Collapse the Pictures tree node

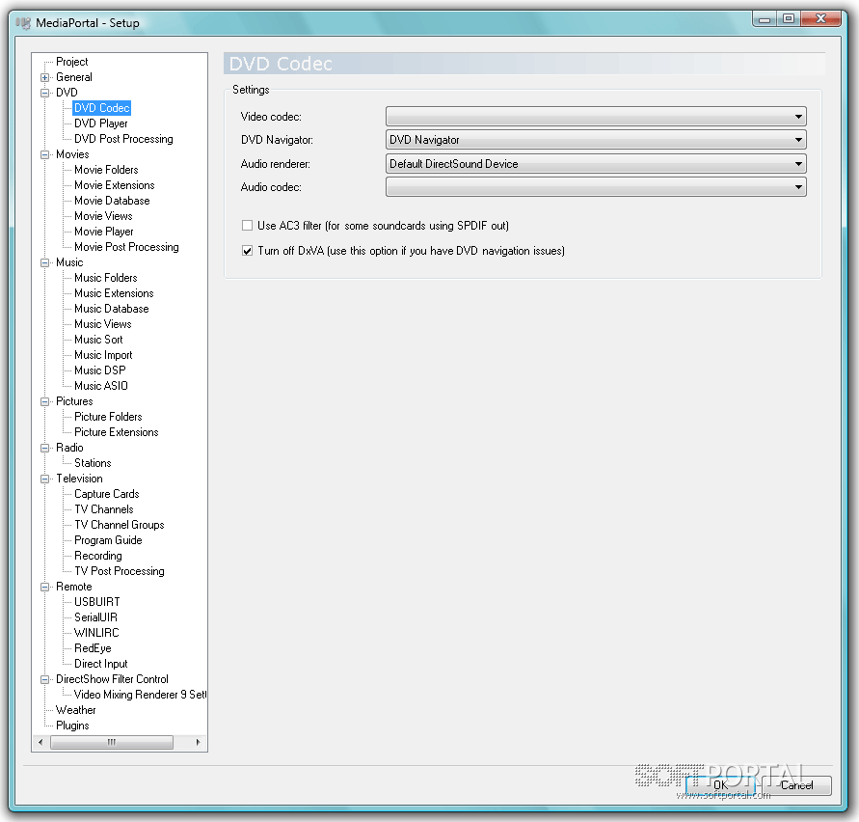point(45,401)
